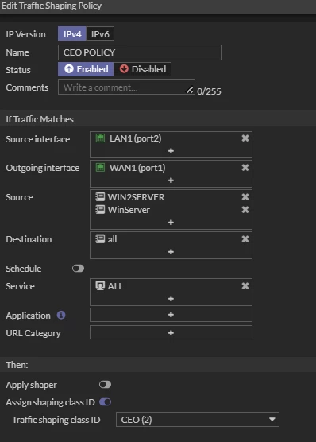Set policy status to Enabled
Viewport: 316px width, 442px height.
click(x=87, y=69)
